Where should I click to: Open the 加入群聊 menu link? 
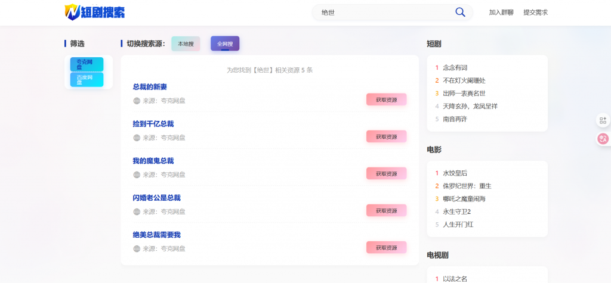[x=501, y=13]
